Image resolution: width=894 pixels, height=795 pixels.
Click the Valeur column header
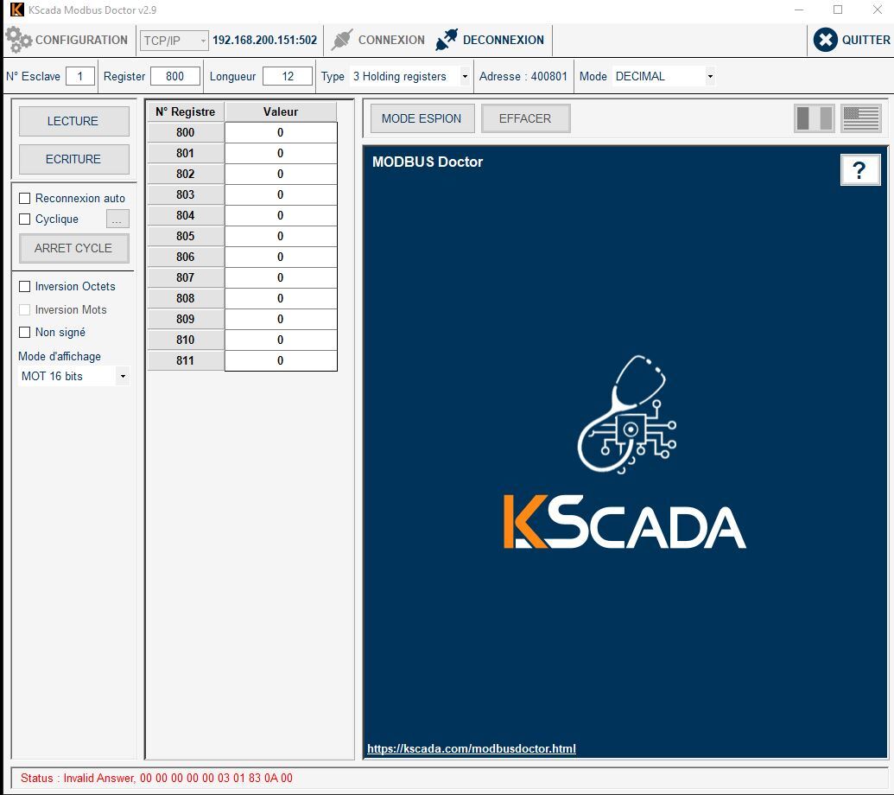point(281,111)
